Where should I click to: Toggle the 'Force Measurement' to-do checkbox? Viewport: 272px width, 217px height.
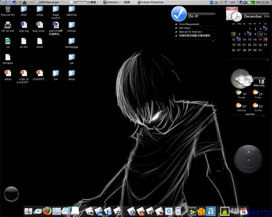pyautogui.click(x=176, y=24)
